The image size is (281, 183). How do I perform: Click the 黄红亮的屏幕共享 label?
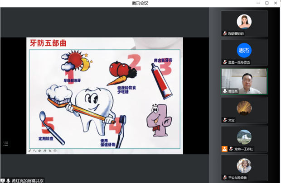coord(28,180)
